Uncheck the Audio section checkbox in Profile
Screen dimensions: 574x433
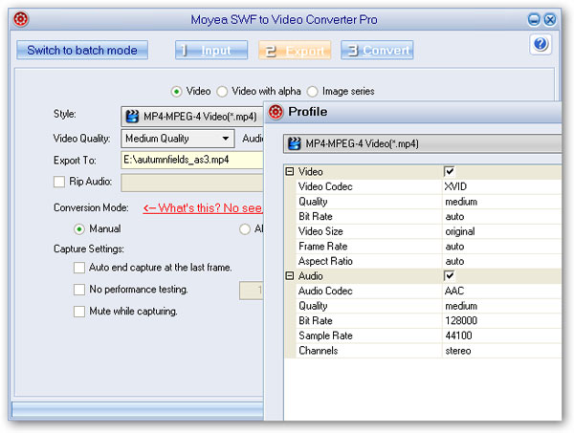(x=450, y=275)
